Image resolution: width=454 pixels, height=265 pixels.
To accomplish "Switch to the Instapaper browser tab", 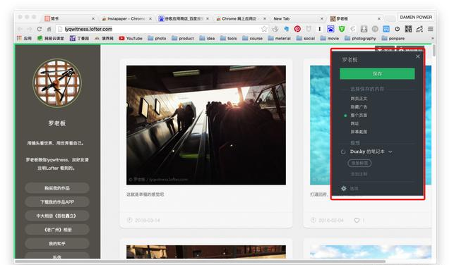I will click(x=127, y=18).
